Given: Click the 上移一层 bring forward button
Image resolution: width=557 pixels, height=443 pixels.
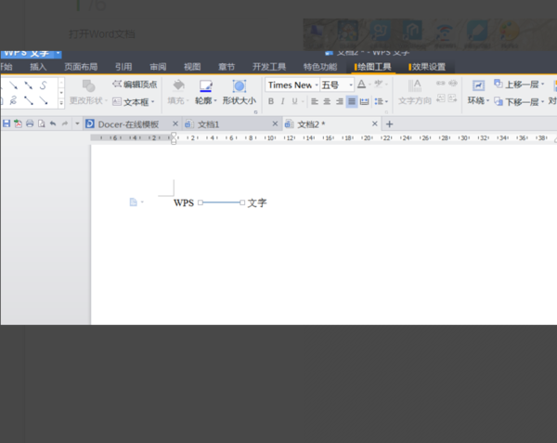Looking at the screenshot, I should click(520, 84).
